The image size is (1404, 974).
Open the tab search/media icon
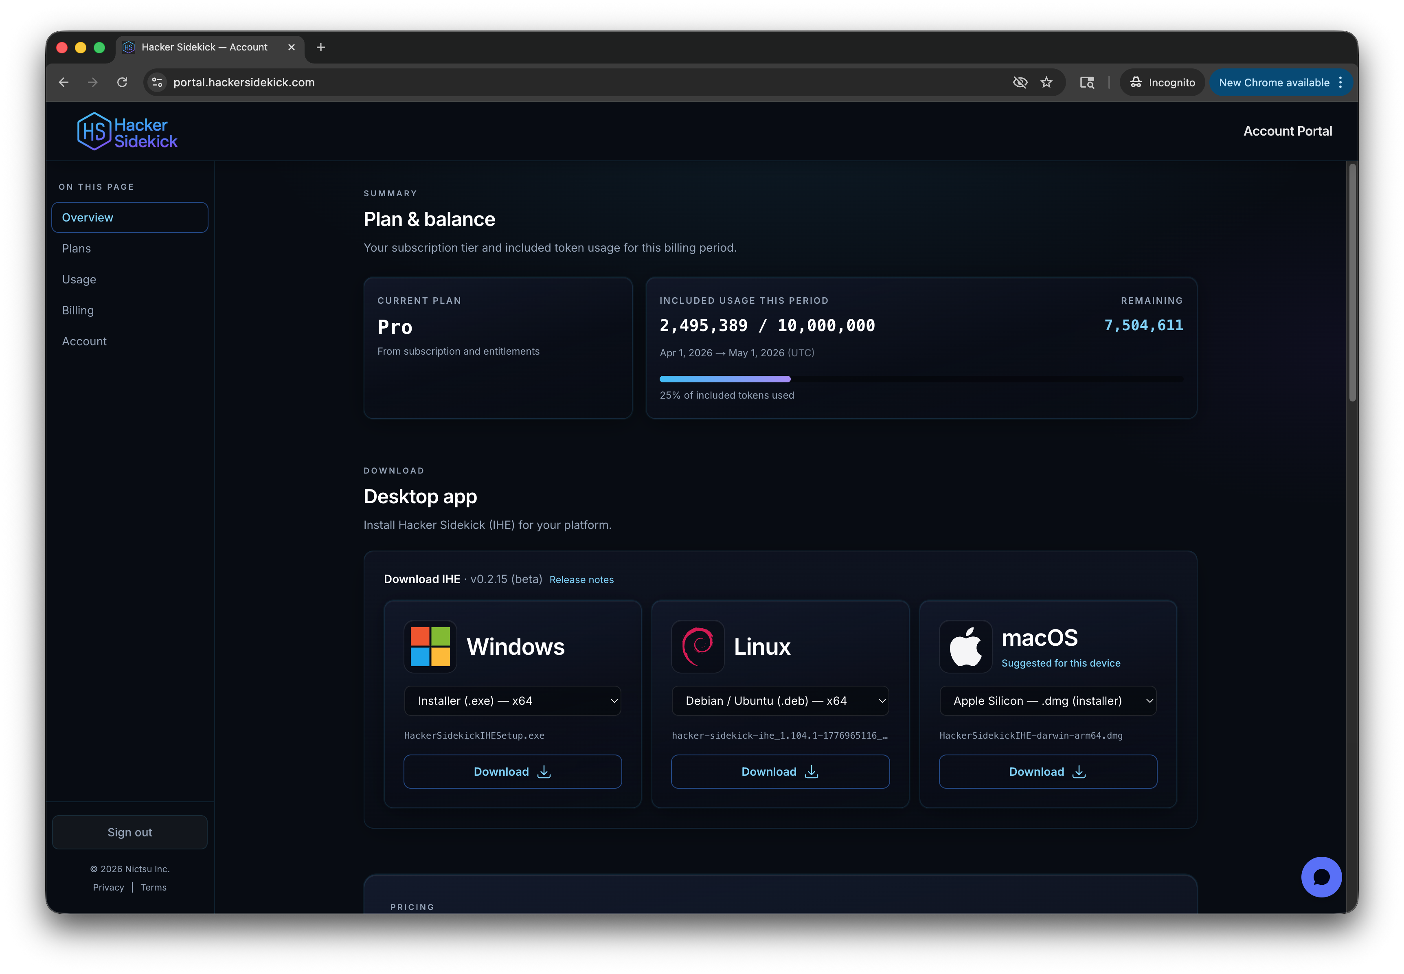click(1087, 82)
